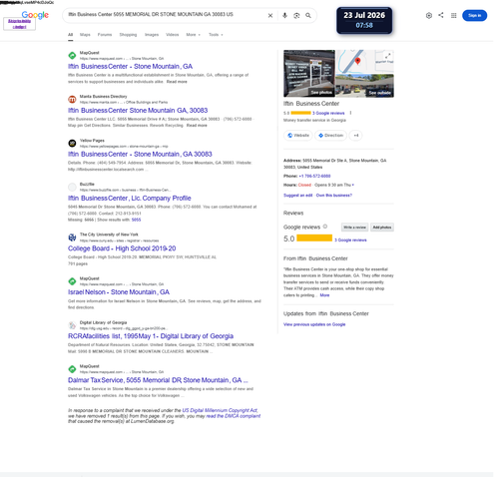Switch to the Forums tab
Screen dimensions: 499x477
tap(105, 35)
